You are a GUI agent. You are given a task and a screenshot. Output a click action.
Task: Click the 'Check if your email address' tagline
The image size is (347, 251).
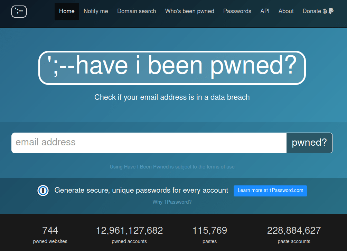(172, 97)
